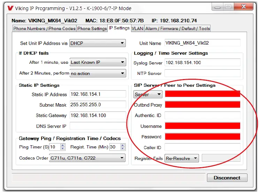This screenshot has width=260, height=193.
Task: Click the Static Gateway field
Action: (98, 115)
